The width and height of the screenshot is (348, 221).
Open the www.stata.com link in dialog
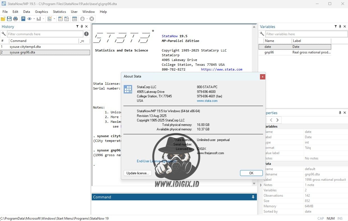pos(207,101)
